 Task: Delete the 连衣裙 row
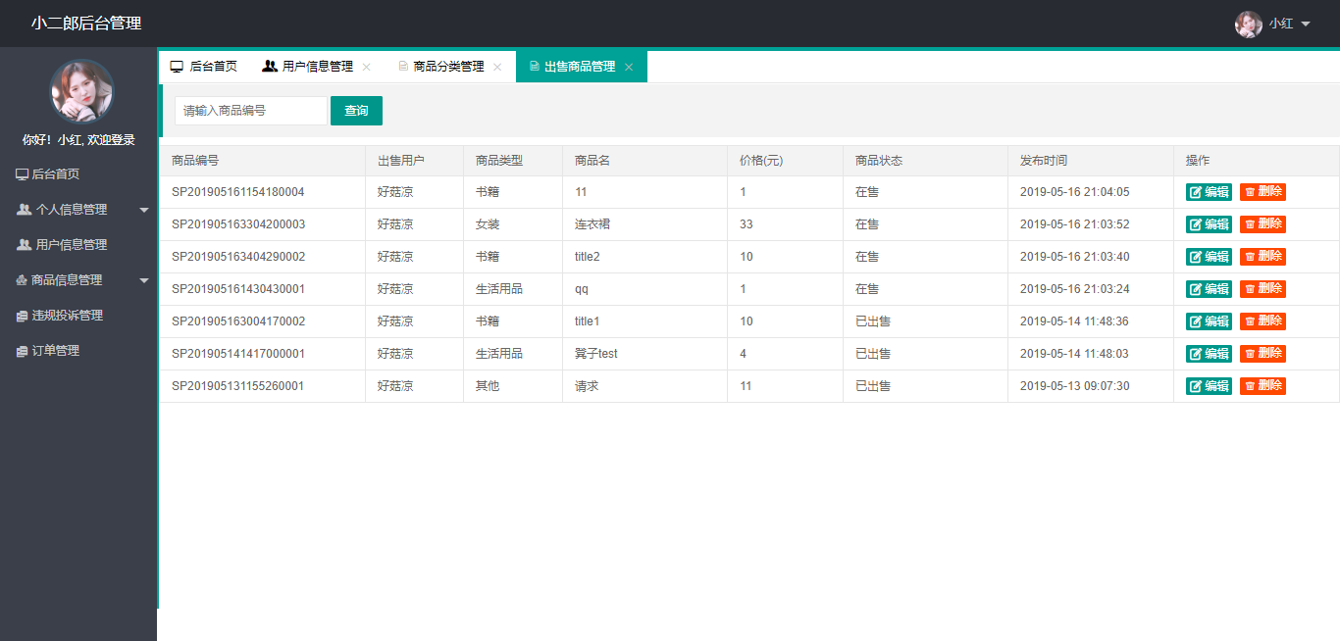pos(1263,224)
